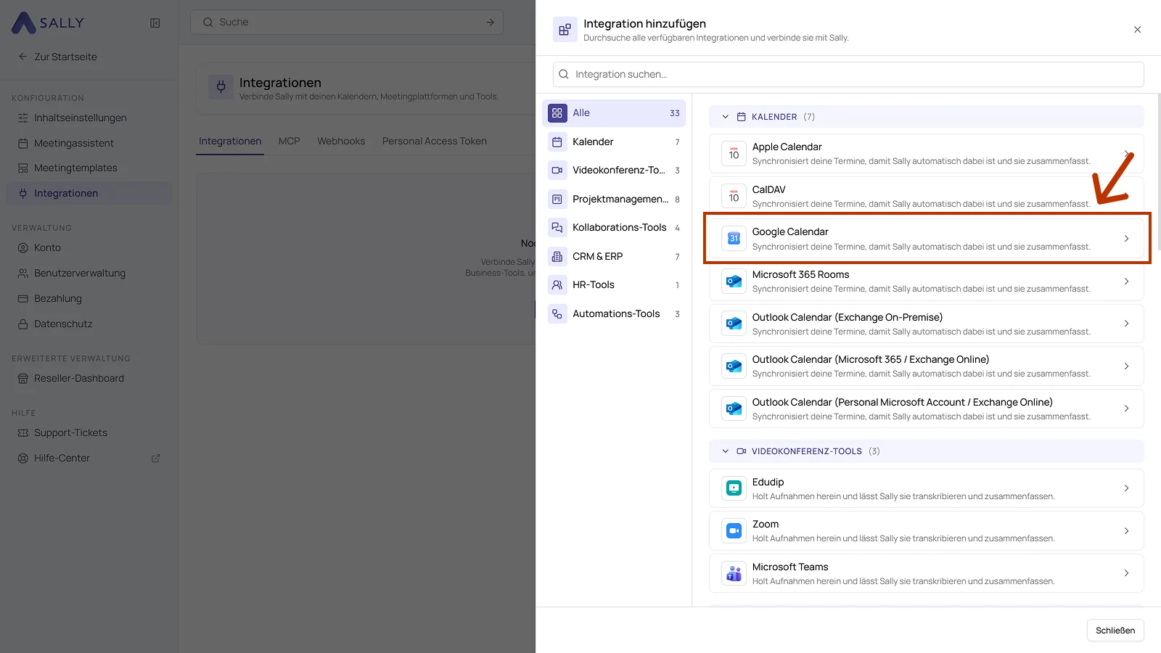
Task: Click the Hilfe-Center external link icon
Action: (155, 459)
